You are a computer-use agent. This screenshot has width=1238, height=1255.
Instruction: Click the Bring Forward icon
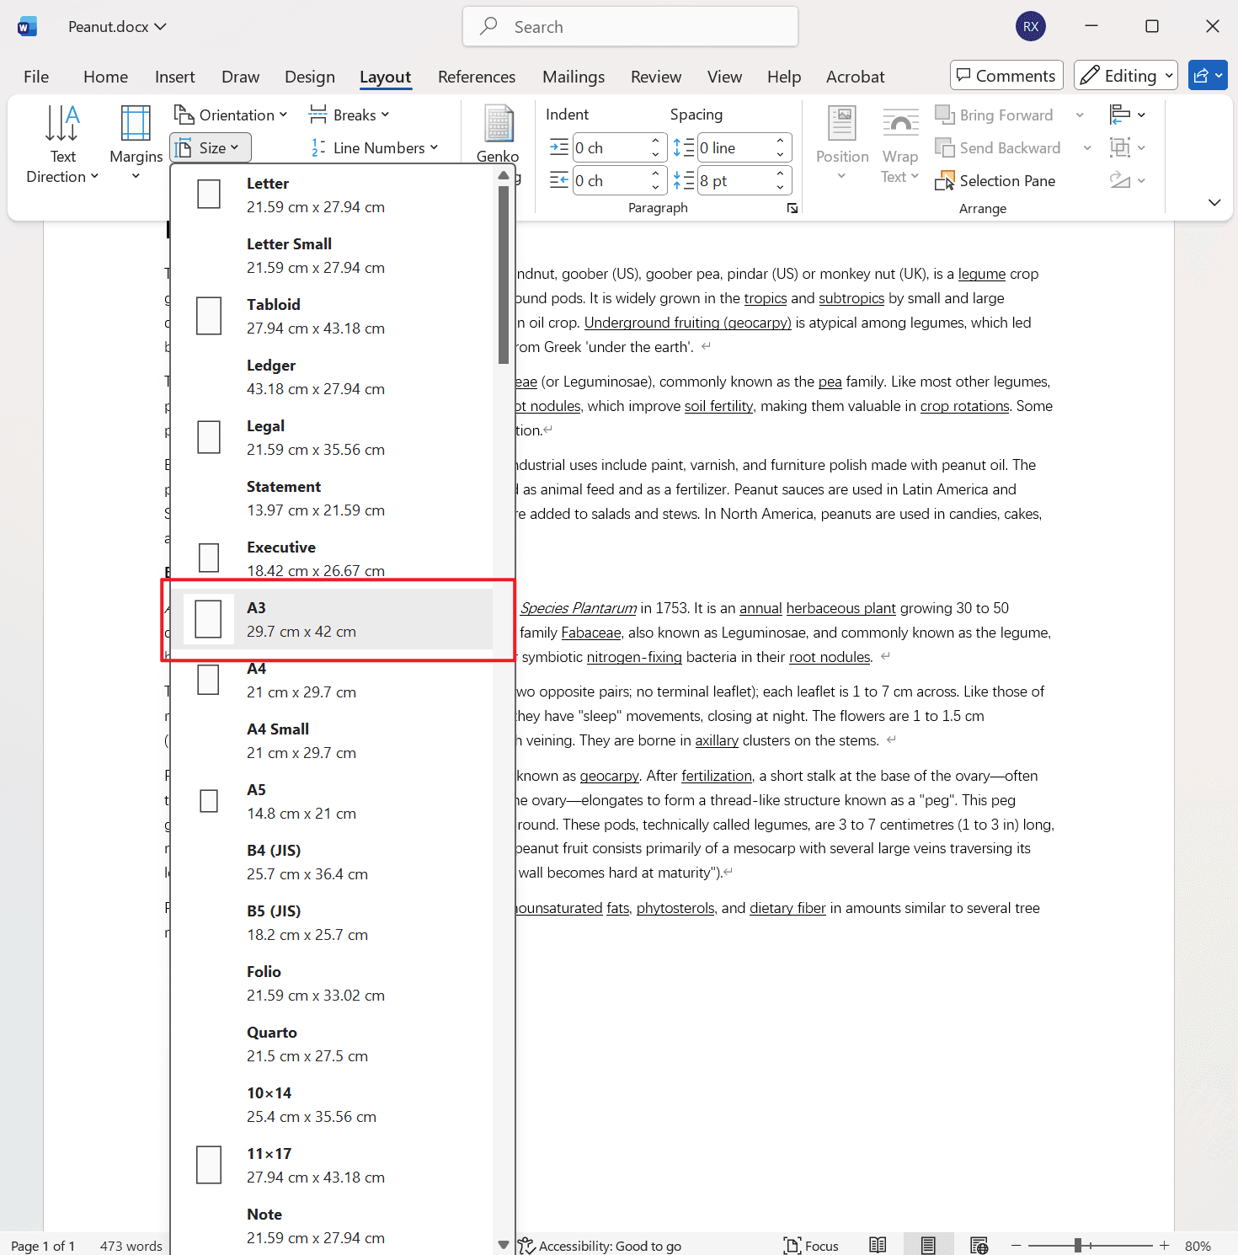pos(995,115)
